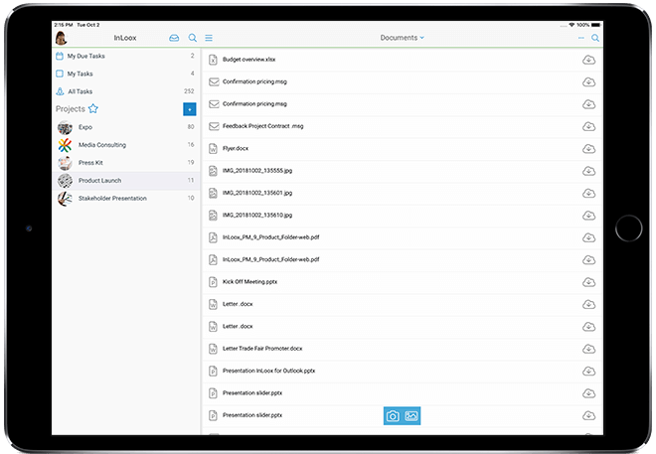The image size is (656, 454).
Task: Tap the PowerPoint icon beside Kick Off Meeting
Action: (213, 282)
